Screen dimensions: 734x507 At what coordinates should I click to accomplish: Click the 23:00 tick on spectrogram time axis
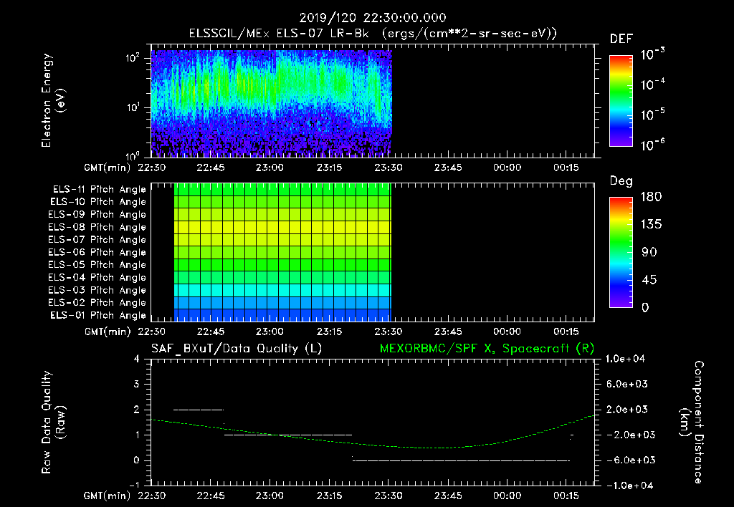pyautogui.click(x=270, y=168)
